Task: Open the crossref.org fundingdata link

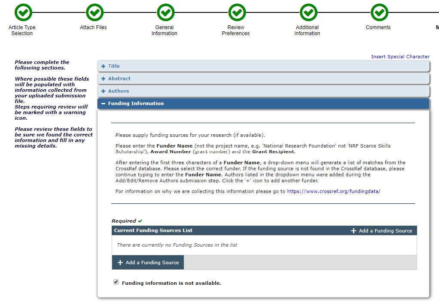Action: point(333,191)
